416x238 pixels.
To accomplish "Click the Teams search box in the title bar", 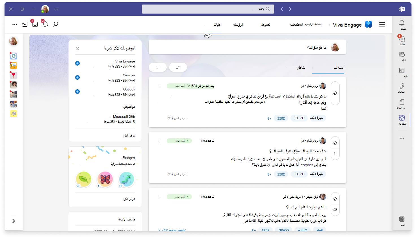I will click(x=208, y=9).
